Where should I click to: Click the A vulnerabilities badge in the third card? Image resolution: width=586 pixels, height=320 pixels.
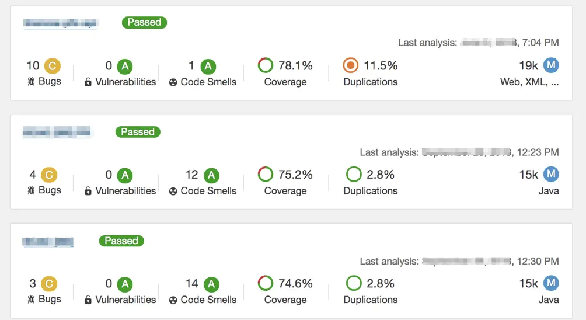pos(124,284)
